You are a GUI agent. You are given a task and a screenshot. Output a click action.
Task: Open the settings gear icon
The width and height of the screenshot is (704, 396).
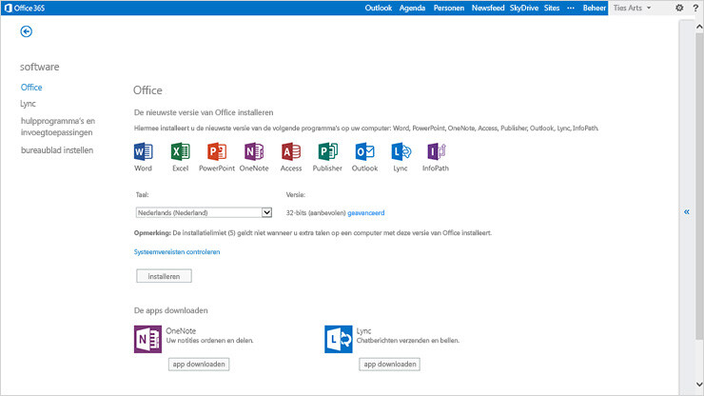[679, 8]
